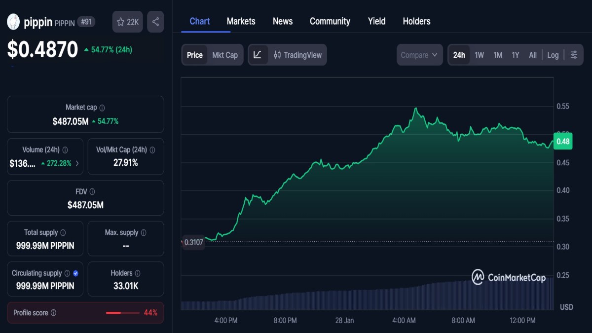
Task: Open the Compare dropdown
Action: [x=419, y=55]
